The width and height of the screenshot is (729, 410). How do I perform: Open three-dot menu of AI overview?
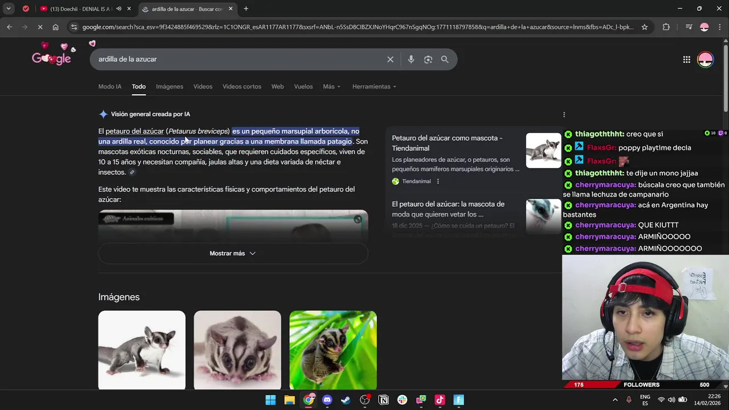point(564,114)
